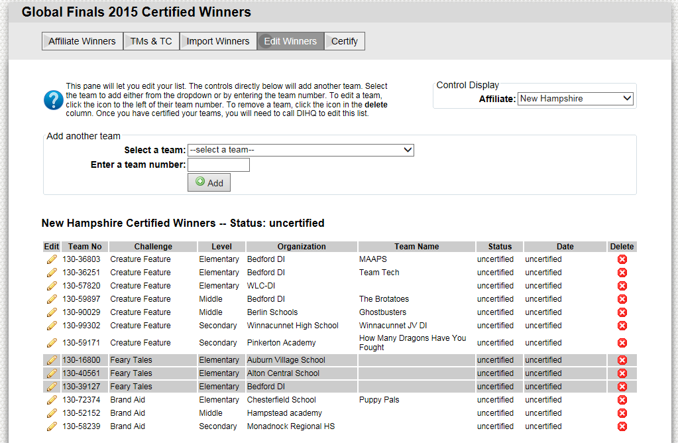The height and width of the screenshot is (443, 678).
Task: Open the Certify tab
Action: 345,41
